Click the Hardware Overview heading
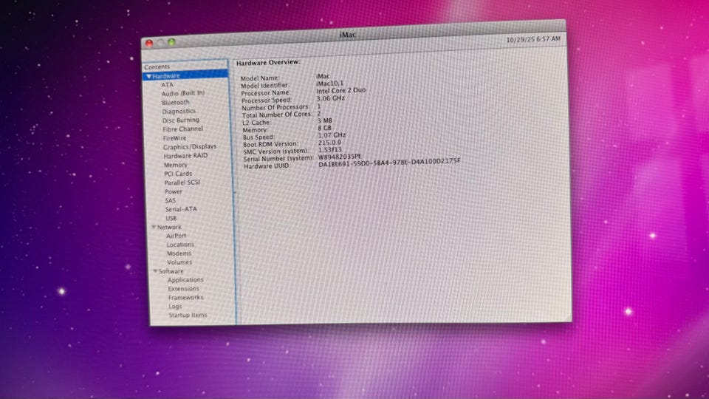Image resolution: width=709 pixels, height=399 pixels. (x=268, y=62)
